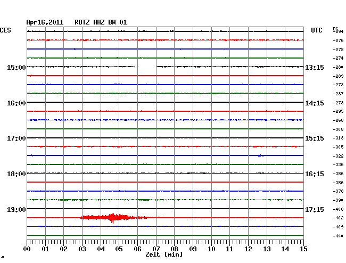Image resolution: width=346 pixels, height=263 pixels.
Task: Click the small blue spike near minute 12.5
Action: pyautogui.click(x=260, y=156)
